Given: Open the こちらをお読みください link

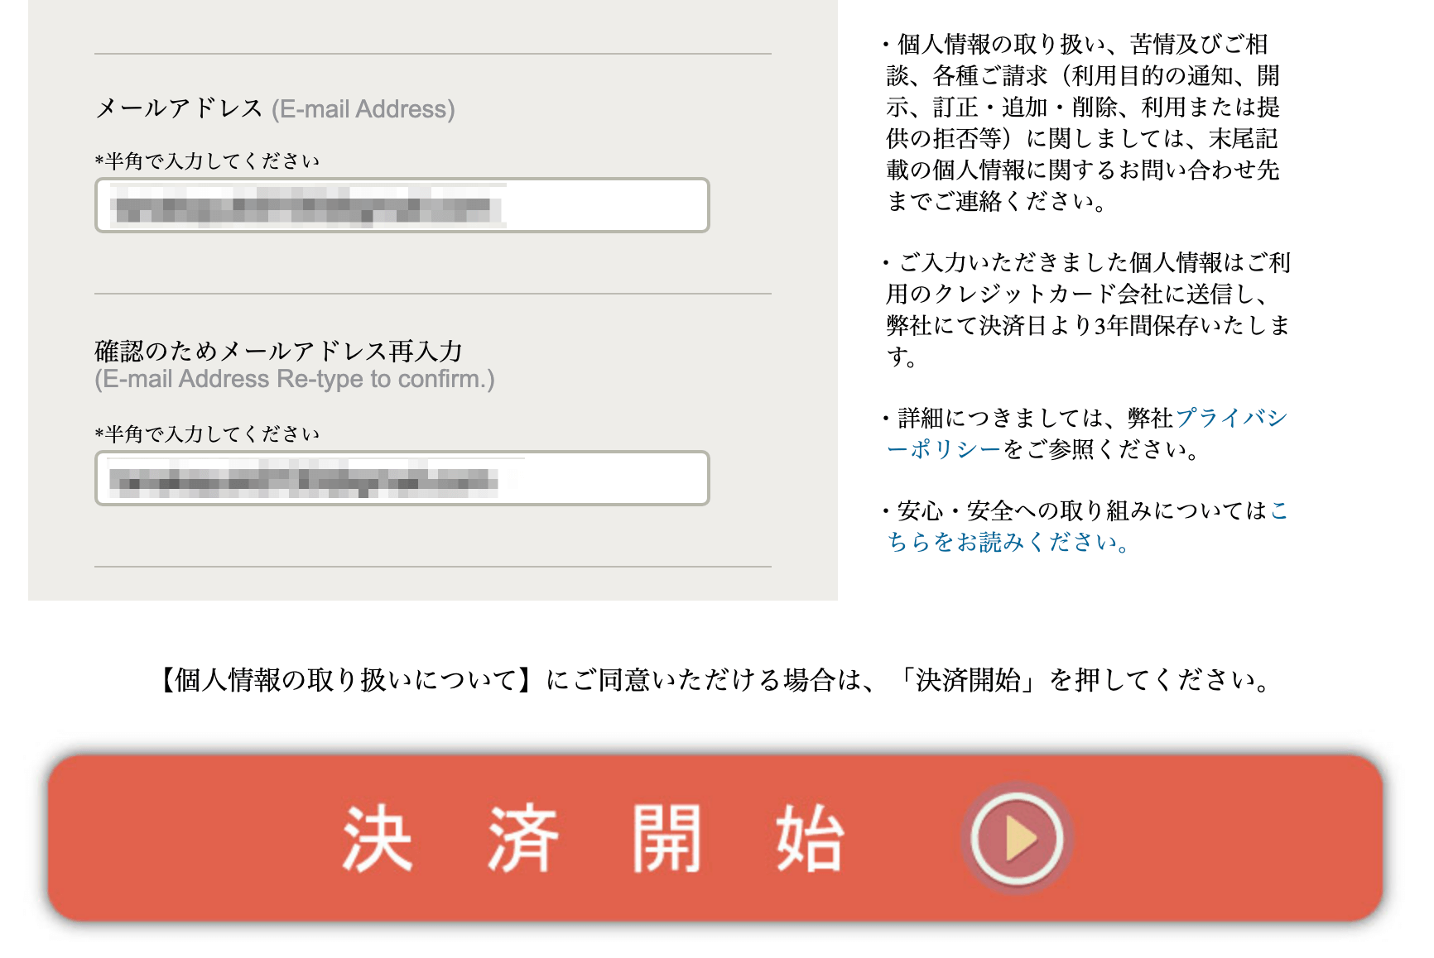Looking at the screenshot, I should 1007,542.
